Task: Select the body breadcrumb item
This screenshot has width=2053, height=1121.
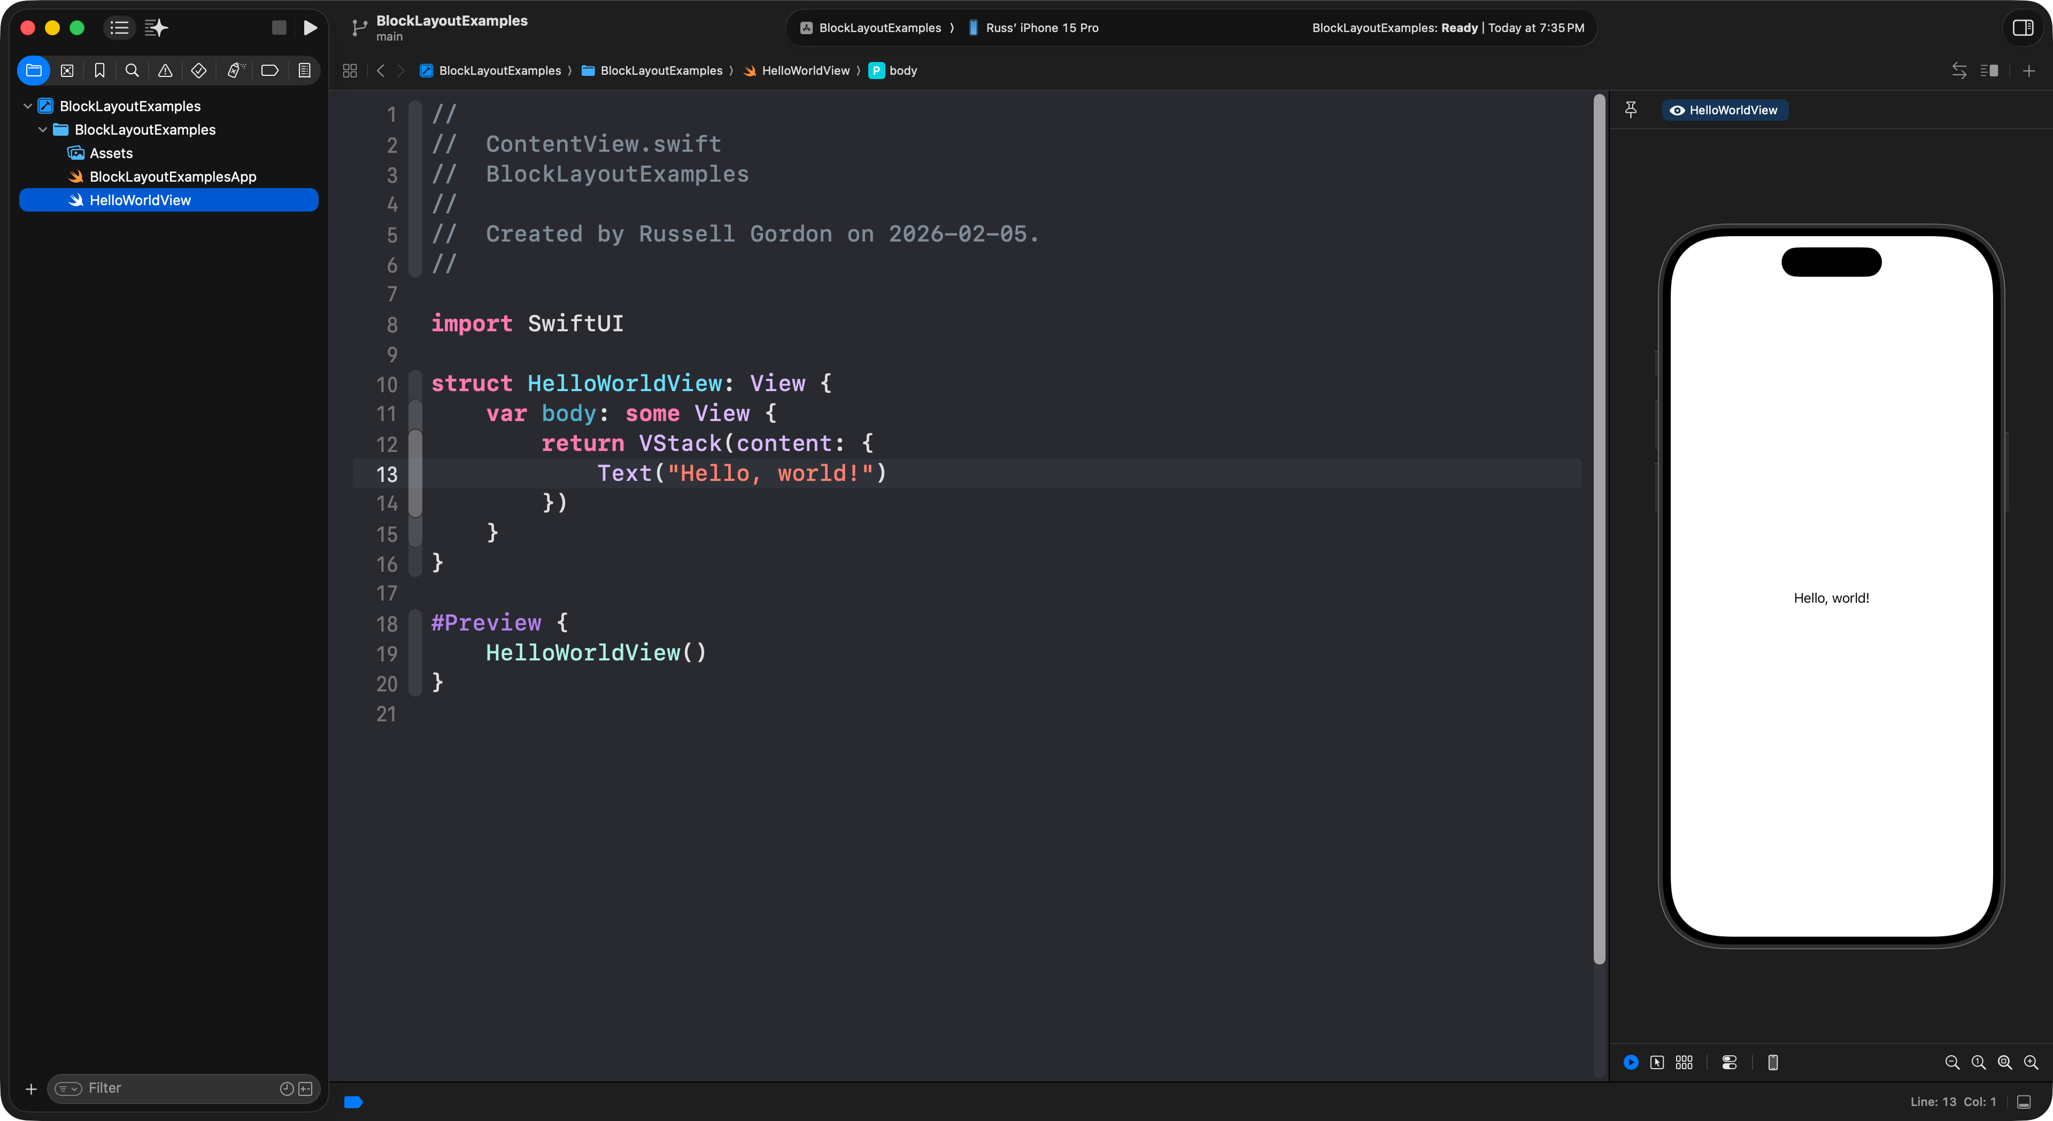Action: tap(902, 71)
